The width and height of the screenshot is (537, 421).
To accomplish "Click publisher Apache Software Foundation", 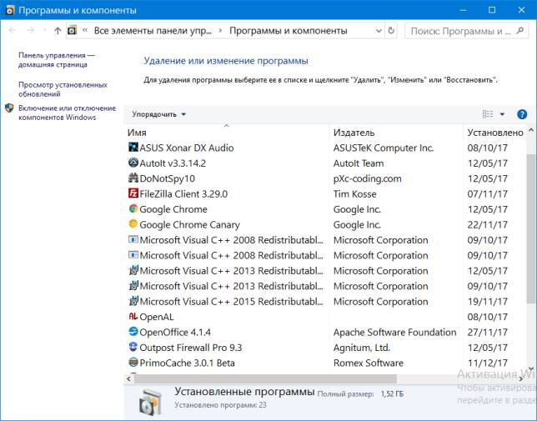I will pyautogui.click(x=394, y=332).
